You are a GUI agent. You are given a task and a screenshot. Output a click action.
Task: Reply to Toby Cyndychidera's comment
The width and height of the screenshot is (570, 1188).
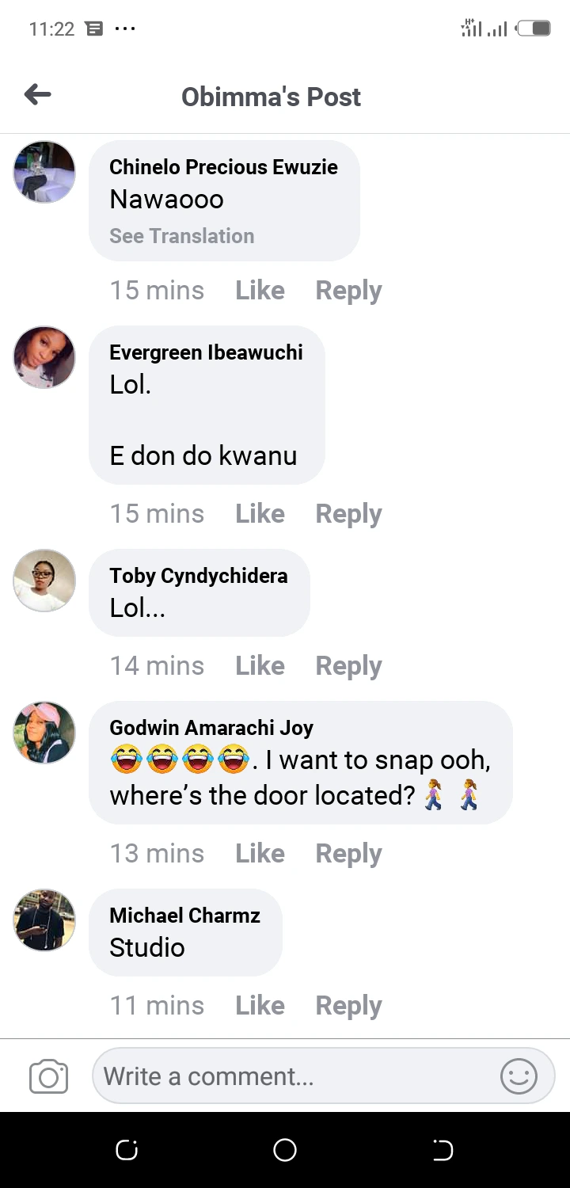(x=348, y=666)
